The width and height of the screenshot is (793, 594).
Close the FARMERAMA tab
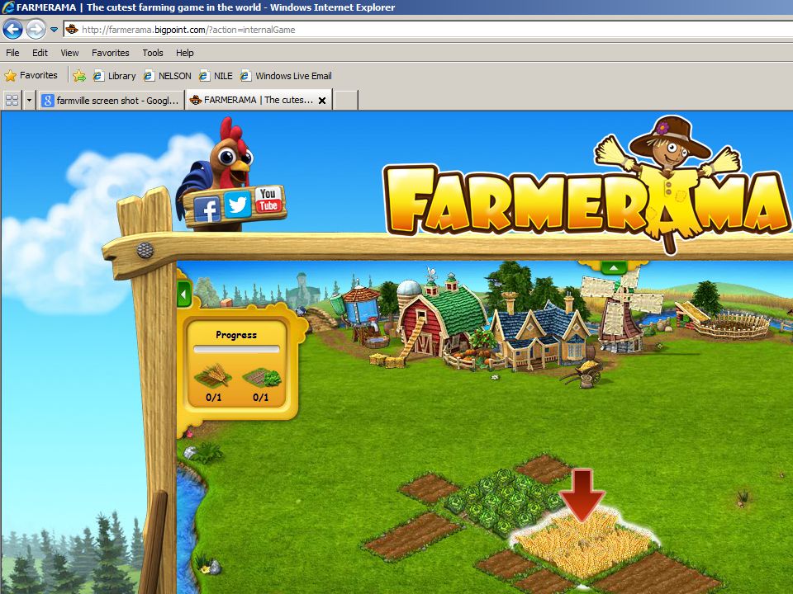pyautogui.click(x=321, y=101)
